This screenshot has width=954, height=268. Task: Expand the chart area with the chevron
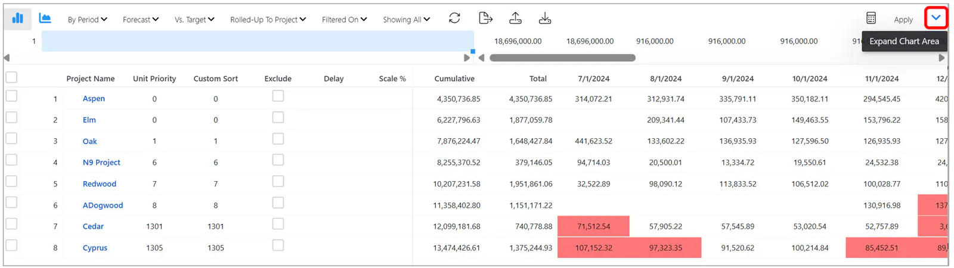936,18
